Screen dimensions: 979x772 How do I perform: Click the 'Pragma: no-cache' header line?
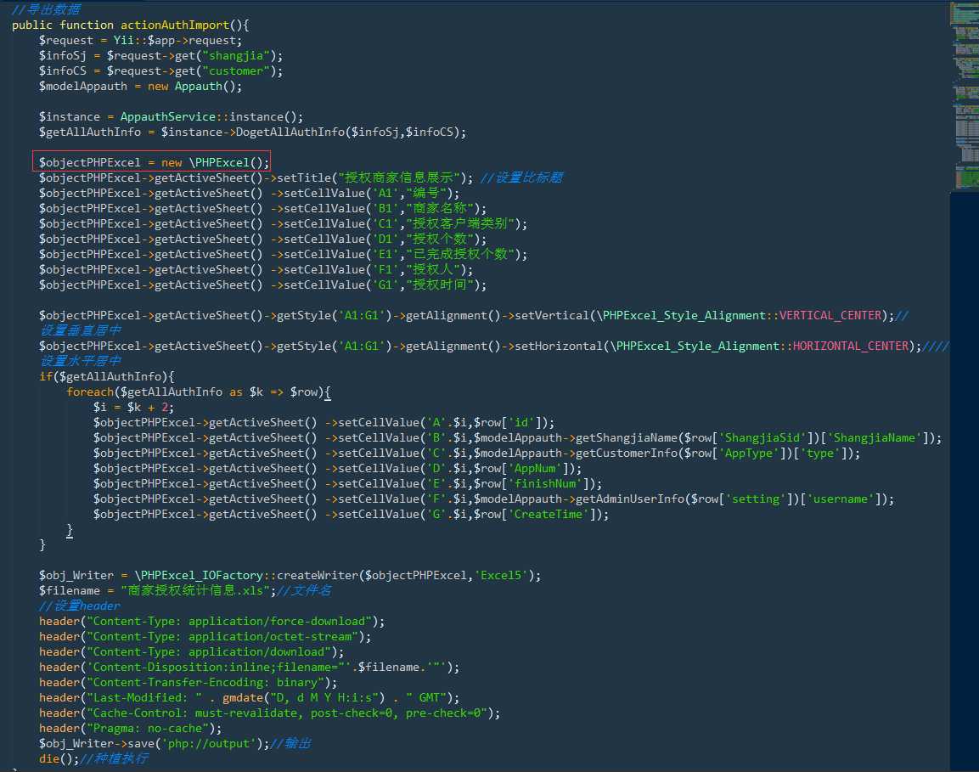click(x=131, y=729)
